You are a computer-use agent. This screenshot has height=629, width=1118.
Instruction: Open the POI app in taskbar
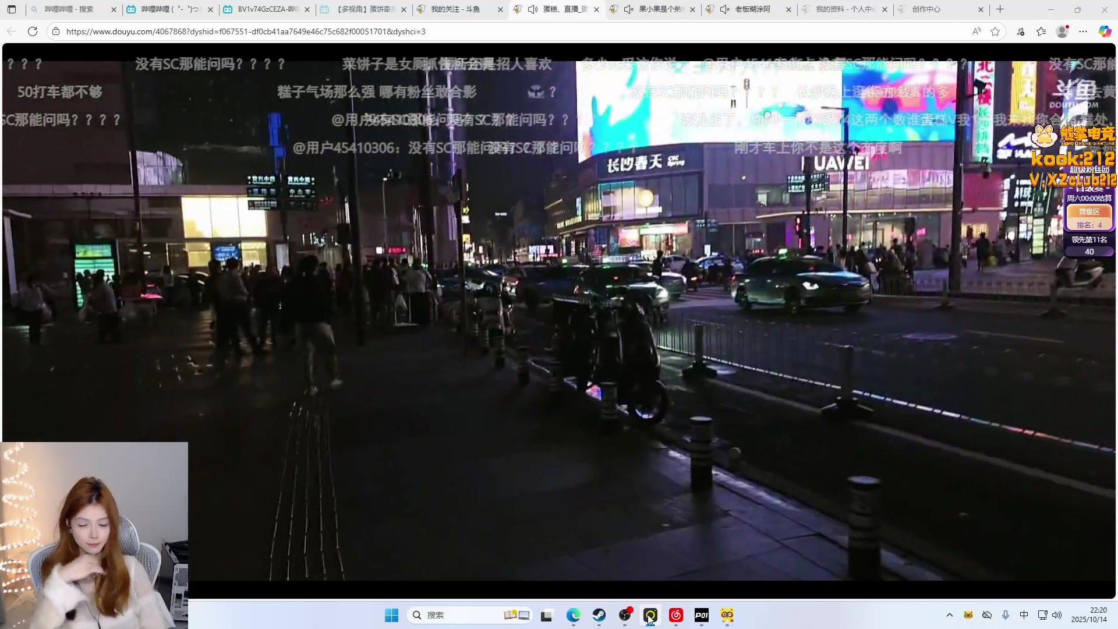coord(702,615)
